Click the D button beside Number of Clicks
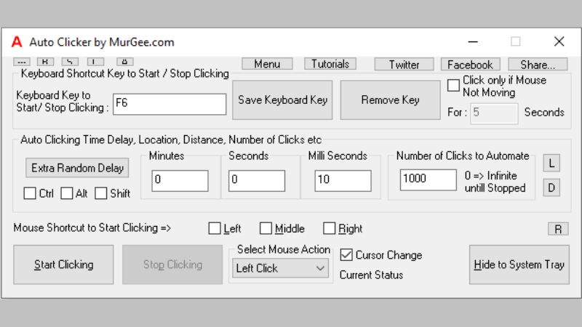Screen dimensions: 582x327 (x=551, y=187)
